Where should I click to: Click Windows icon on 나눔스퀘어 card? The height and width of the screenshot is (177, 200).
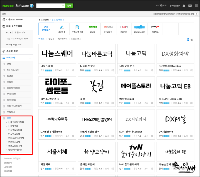[x=73, y=70]
